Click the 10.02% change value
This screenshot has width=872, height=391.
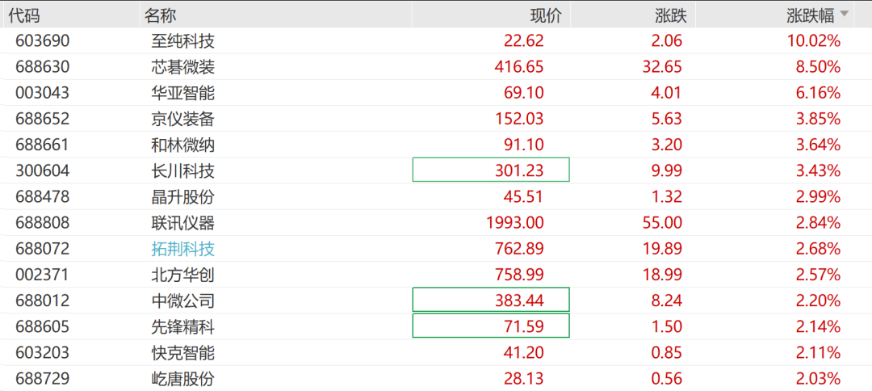[813, 40]
